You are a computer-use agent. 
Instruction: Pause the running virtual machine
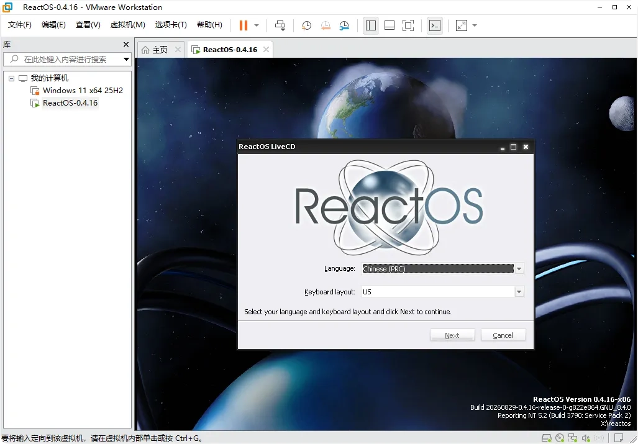pyautogui.click(x=244, y=25)
